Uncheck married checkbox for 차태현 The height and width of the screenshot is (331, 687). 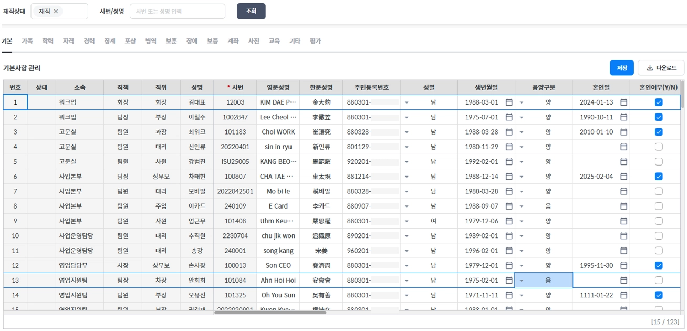[x=659, y=177]
